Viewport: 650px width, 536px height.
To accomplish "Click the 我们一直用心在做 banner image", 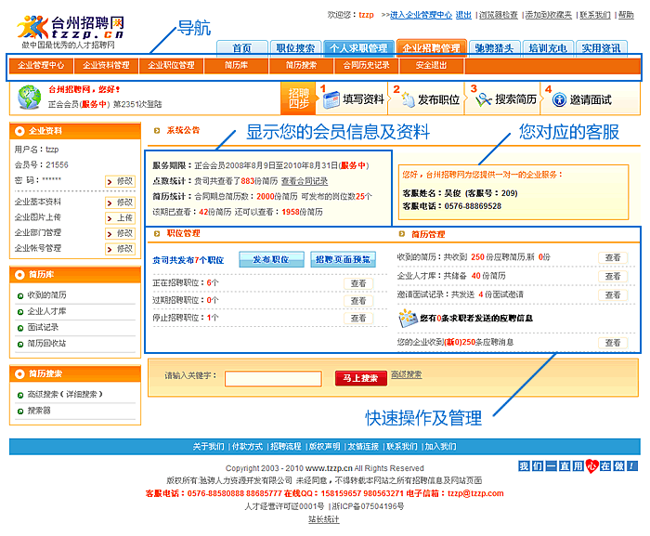I will [578, 466].
